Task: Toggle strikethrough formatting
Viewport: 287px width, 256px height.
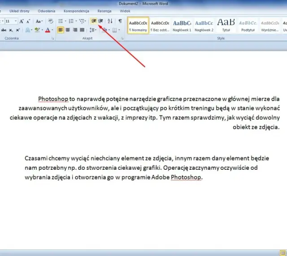Action: (4, 30)
